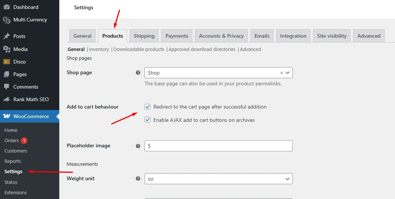Image resolution: width=395 pixels, height=199 pixels.
Task: Click the Media library icon
Action: coord(6,49)
